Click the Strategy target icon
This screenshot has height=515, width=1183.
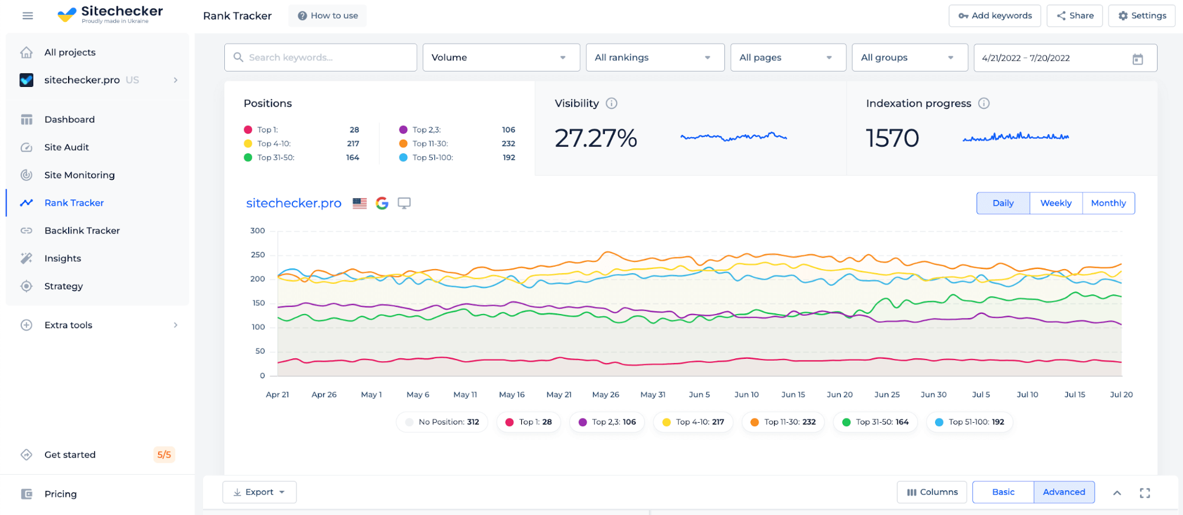click(x=27, y=286)
